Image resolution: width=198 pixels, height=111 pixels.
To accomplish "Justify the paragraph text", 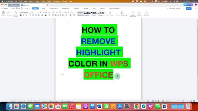I will coord(61,15).
